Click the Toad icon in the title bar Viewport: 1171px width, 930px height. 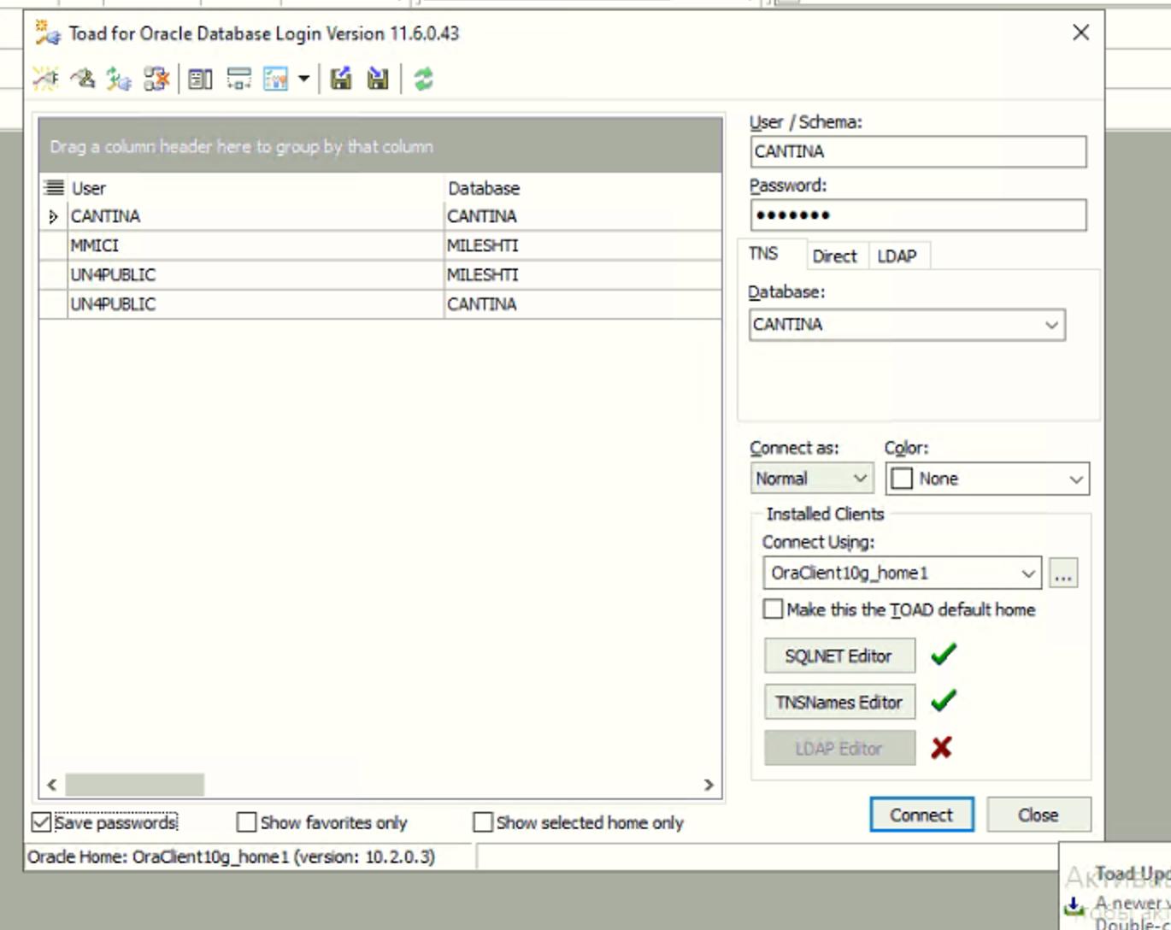point(47,33)
